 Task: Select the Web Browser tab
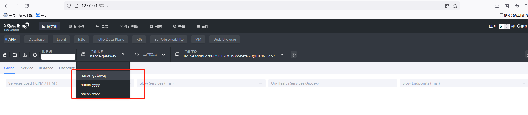225,39
